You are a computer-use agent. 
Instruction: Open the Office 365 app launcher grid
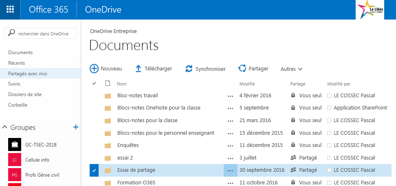(x=10, y=10)
